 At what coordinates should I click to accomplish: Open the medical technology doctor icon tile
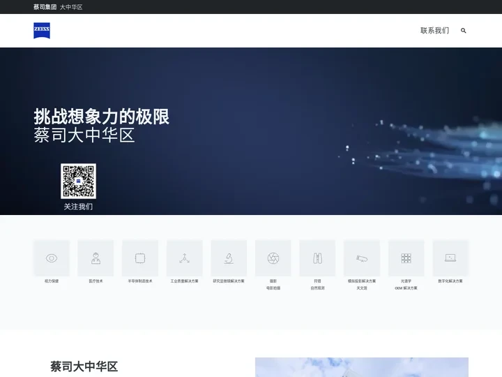(96, 258)
